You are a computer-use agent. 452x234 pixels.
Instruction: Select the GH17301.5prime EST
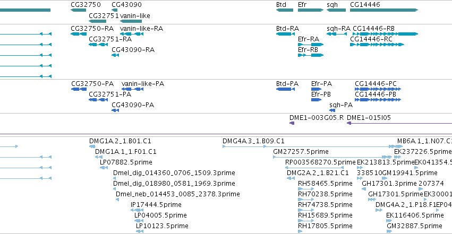pyautogui.click(x=372, y=200)
